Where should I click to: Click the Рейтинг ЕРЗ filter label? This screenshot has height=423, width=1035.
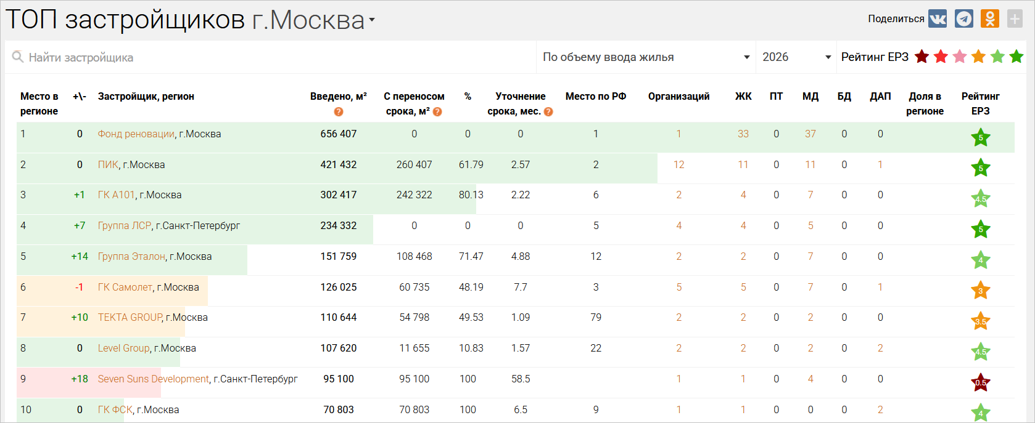tap(875, 57)
